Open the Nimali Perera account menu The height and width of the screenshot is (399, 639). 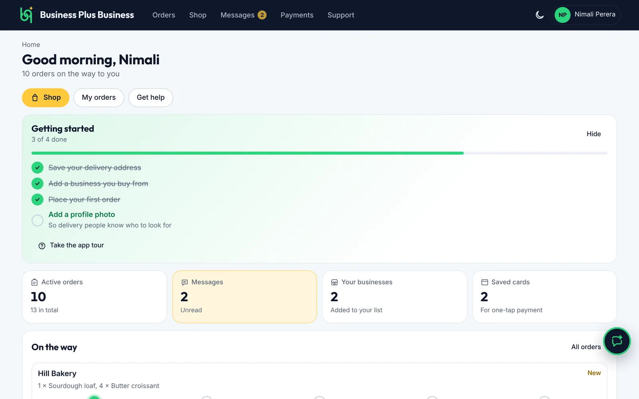click(587, 15)
